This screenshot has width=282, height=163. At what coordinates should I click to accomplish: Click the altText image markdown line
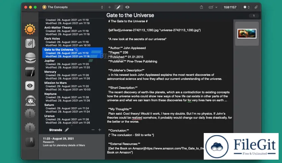pos(154,30)
